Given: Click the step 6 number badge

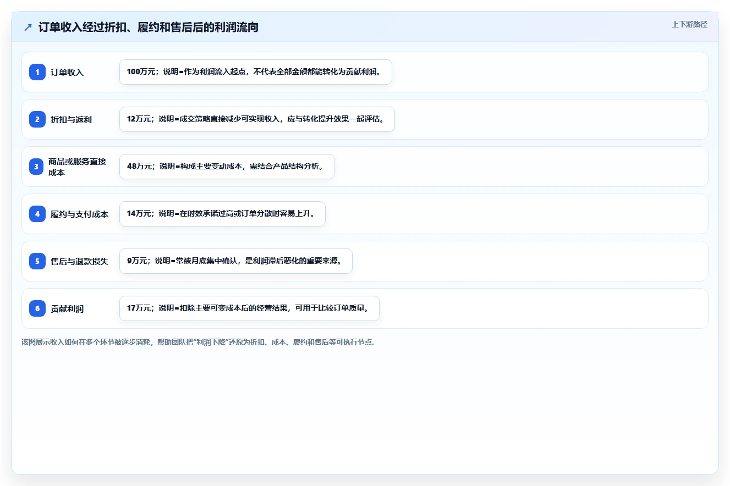Looking at the screenshot, I should tap(37, 308).
